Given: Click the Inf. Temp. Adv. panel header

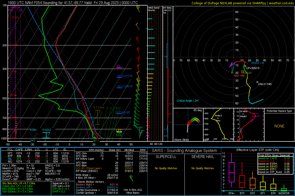Looking at the screenshot, I should pos(167,10).
